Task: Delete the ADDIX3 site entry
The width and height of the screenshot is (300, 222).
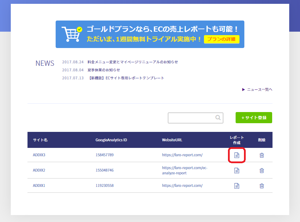Action: tap(262, 155)
